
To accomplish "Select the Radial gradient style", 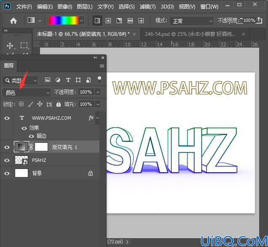I will 108,21.
